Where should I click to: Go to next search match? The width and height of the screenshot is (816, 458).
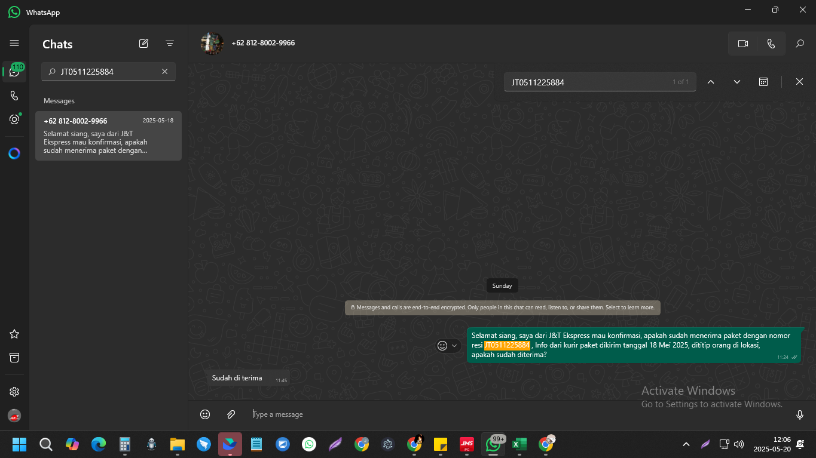point(737,82)
